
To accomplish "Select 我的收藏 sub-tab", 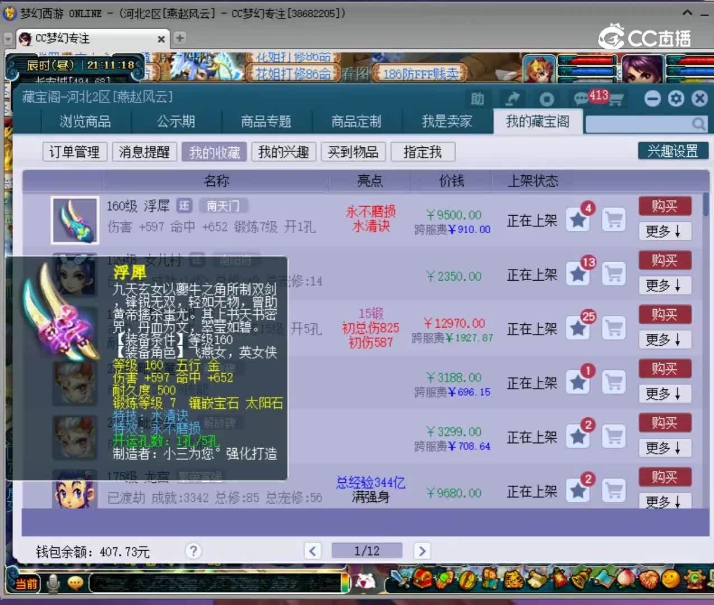I will pos(214,152).
